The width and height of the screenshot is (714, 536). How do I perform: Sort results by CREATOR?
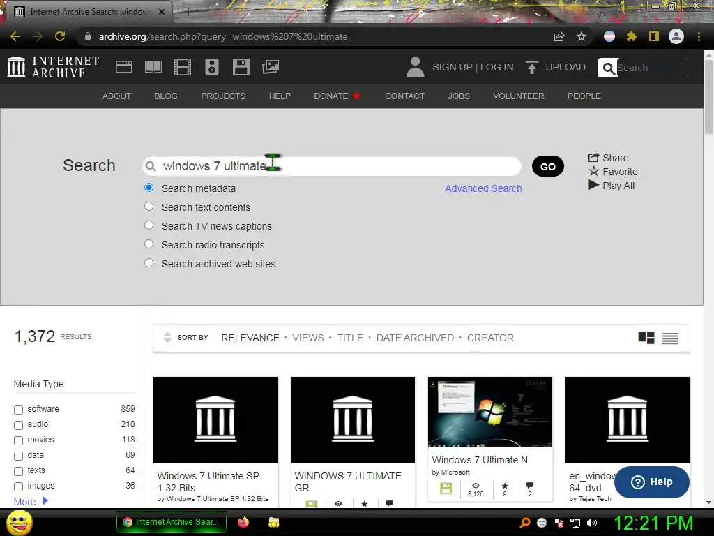(x=490, y=338)
